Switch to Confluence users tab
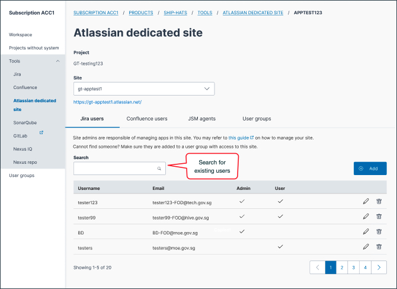Screen dimensions: 397x289 pyautogui.click(x=147, y=119)
